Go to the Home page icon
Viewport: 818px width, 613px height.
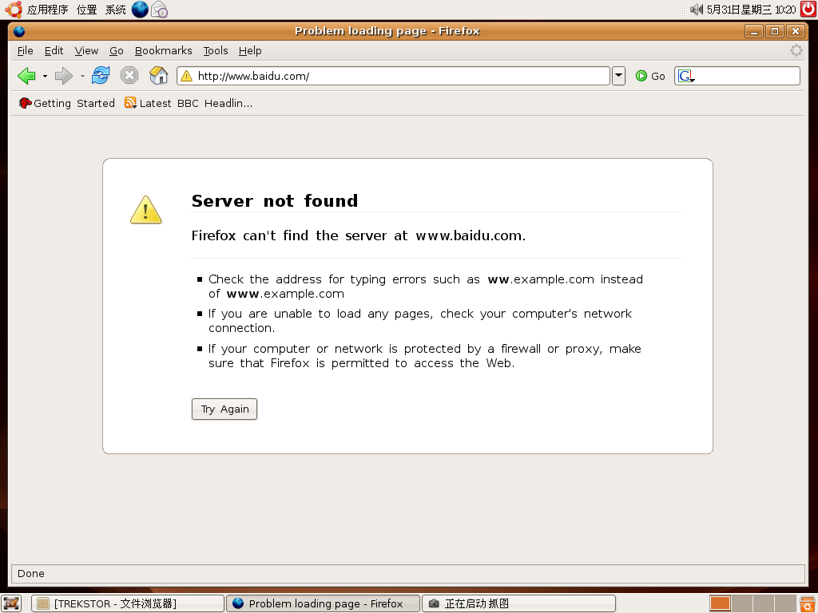(159, 76)
